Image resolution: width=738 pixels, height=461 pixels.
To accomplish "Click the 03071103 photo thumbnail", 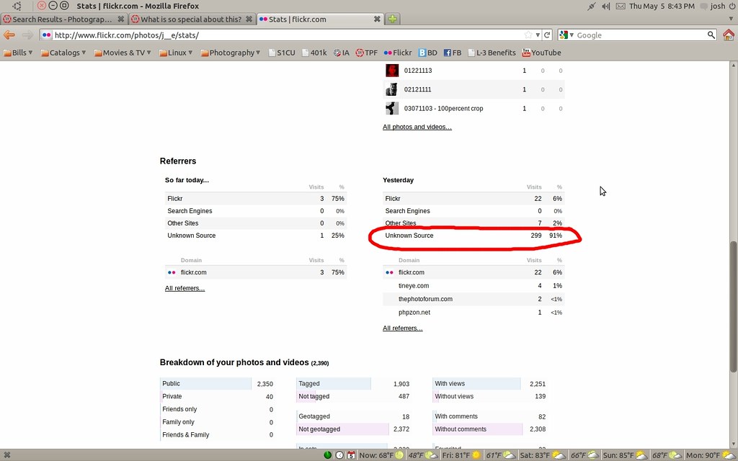I will (392, 109).
